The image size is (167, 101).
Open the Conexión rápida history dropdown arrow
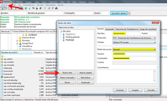(129, 13)
